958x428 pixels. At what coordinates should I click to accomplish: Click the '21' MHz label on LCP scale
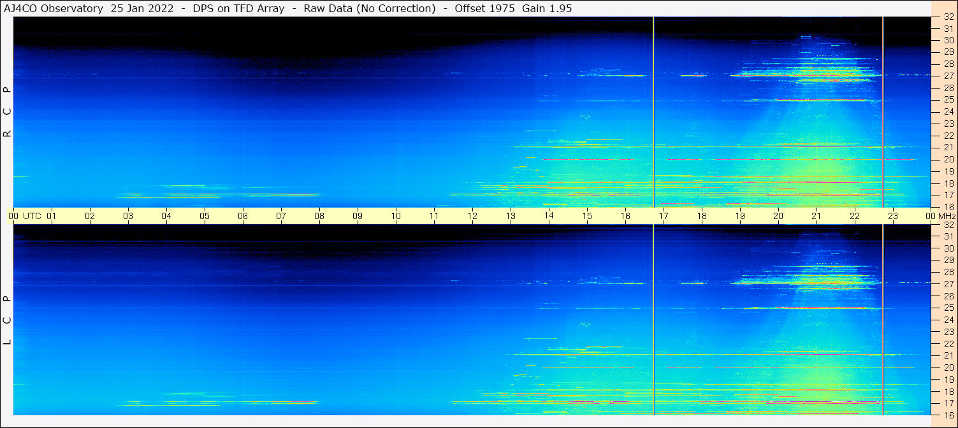coord(948,355)
